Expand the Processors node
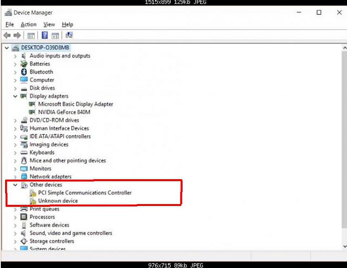 [15, 217]
